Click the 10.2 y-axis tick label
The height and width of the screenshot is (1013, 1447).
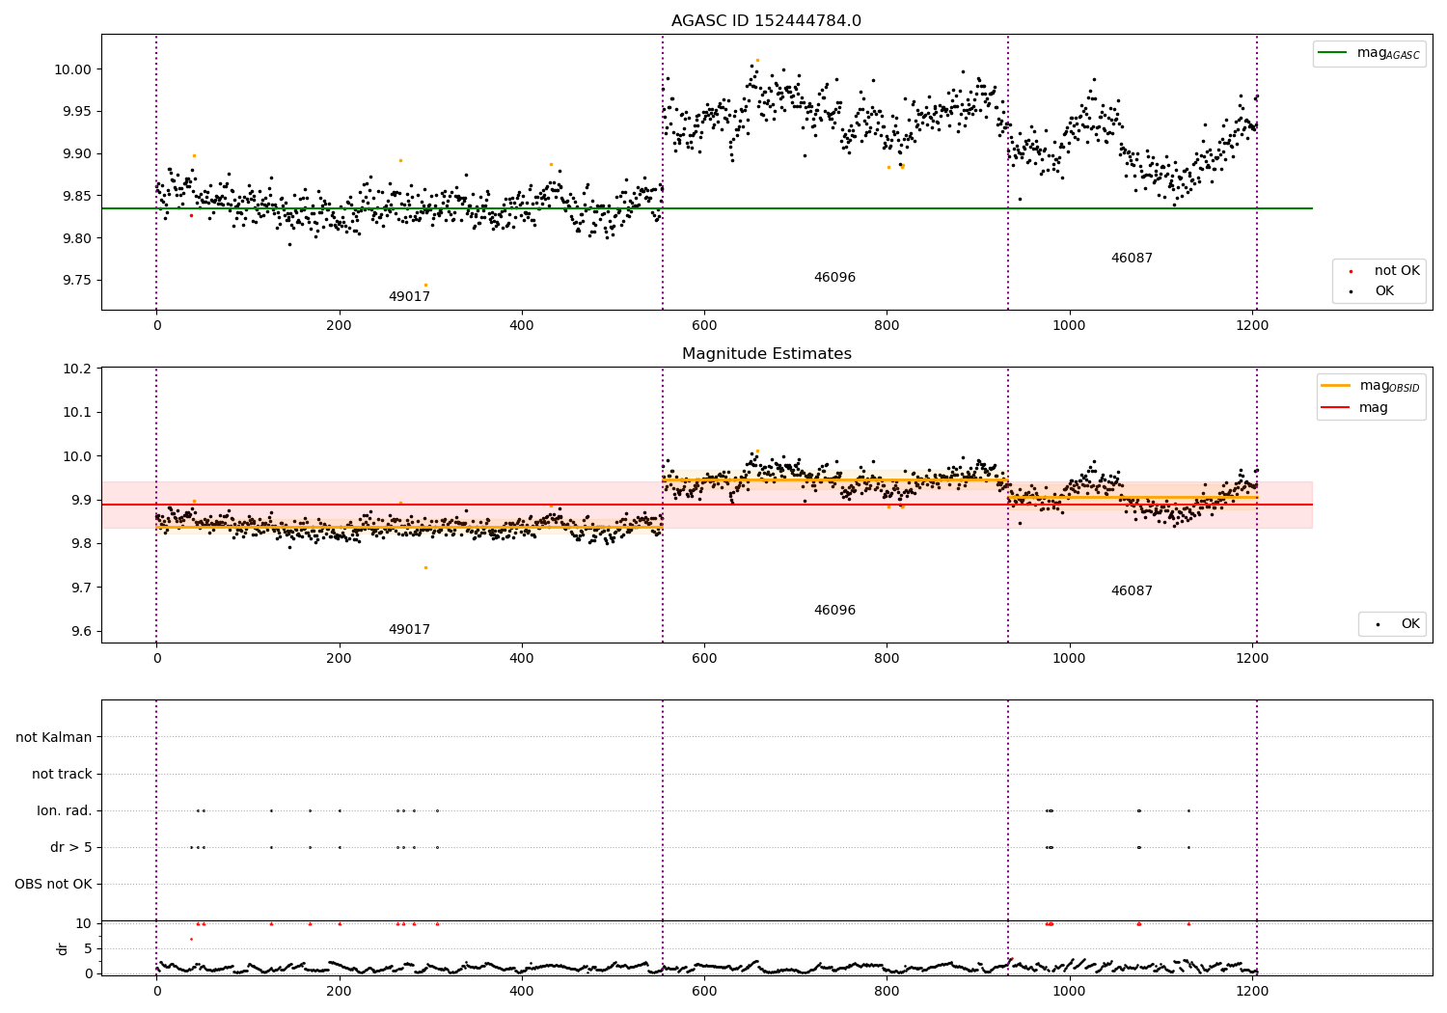point(79,369)
